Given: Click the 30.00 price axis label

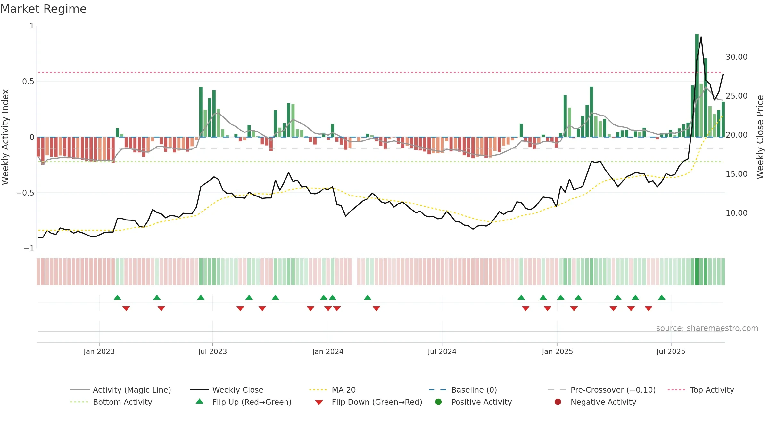Looking at the screenshot, I should [736, 57].
